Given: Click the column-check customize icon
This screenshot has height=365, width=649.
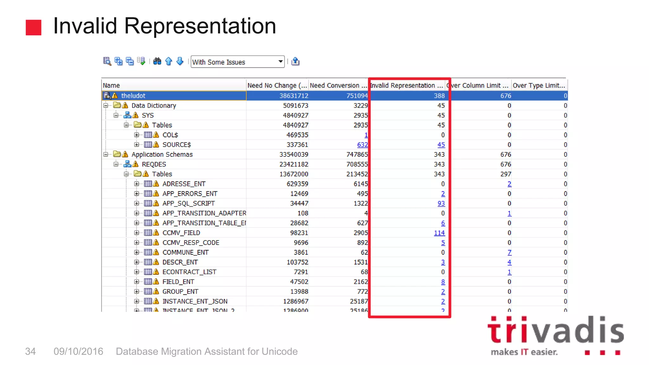Looking at the screenshot, I should tap(141, 61).
